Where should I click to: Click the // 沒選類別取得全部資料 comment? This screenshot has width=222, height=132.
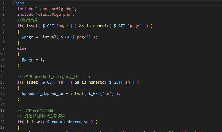(42, 116)
